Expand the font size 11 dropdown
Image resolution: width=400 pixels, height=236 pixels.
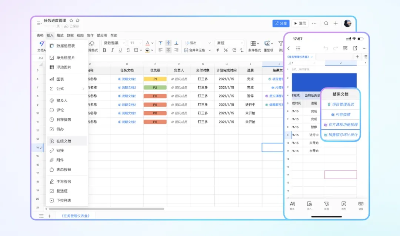tap(136, 43)
